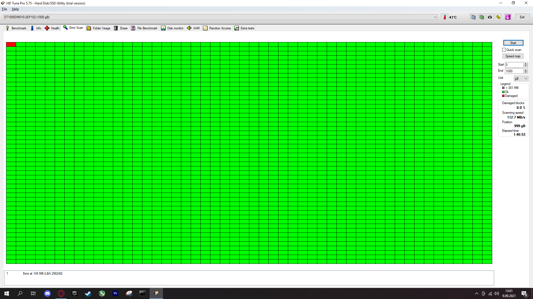Select the Error Scan magnifier icon

(x=66, y=28)
